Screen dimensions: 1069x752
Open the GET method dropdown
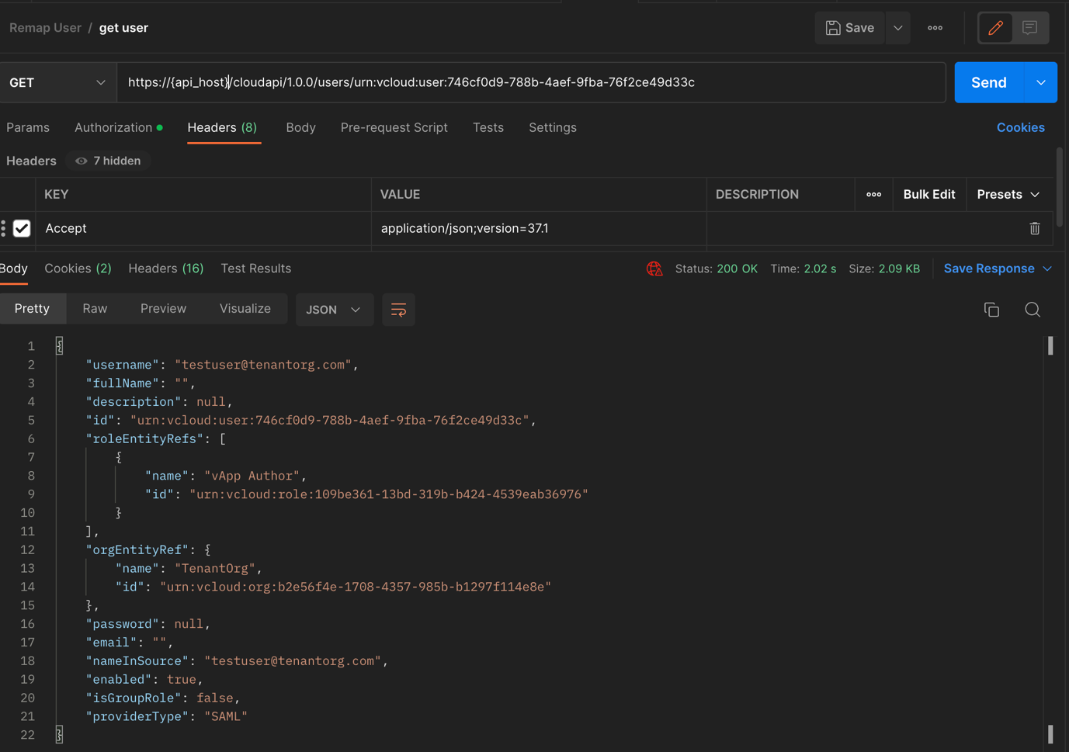[x=57, y=82]
